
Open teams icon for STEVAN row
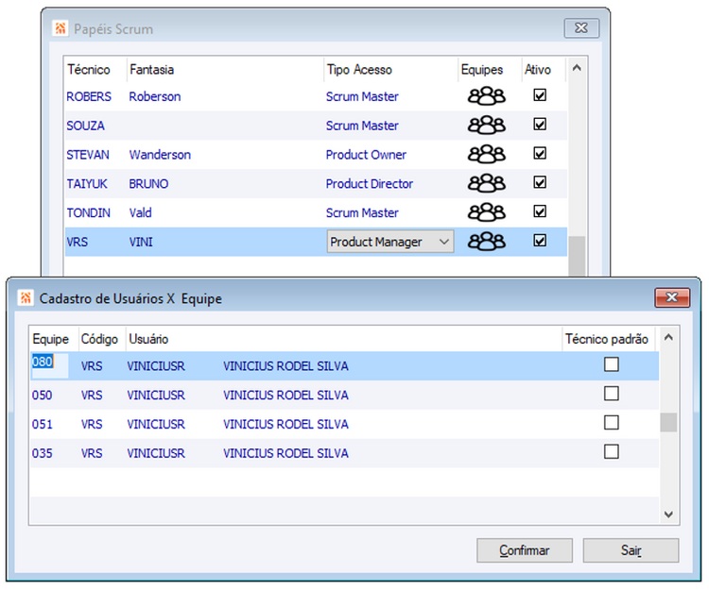[x=486, y=155]
